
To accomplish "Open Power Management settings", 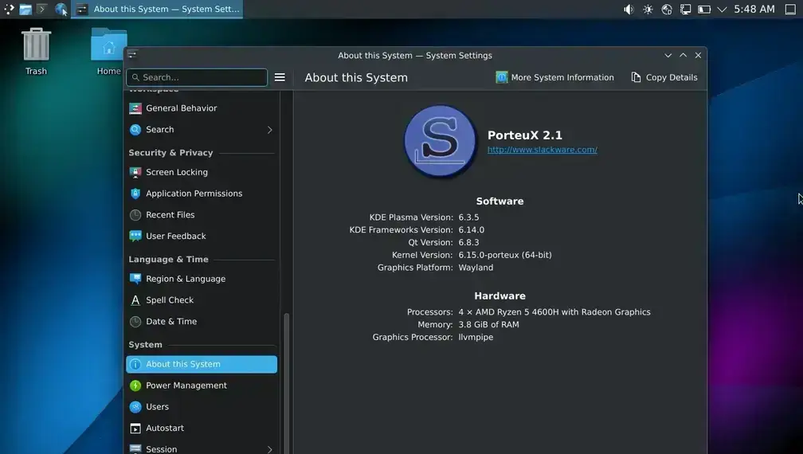I will (202, 386).
